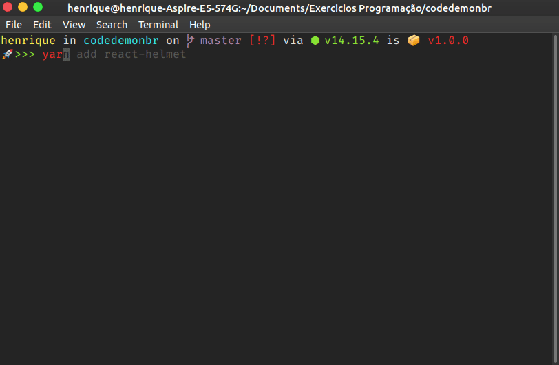The image size is (559, 365).
Task: Click the branch name 'master'
Action: [x=221, y=41]
